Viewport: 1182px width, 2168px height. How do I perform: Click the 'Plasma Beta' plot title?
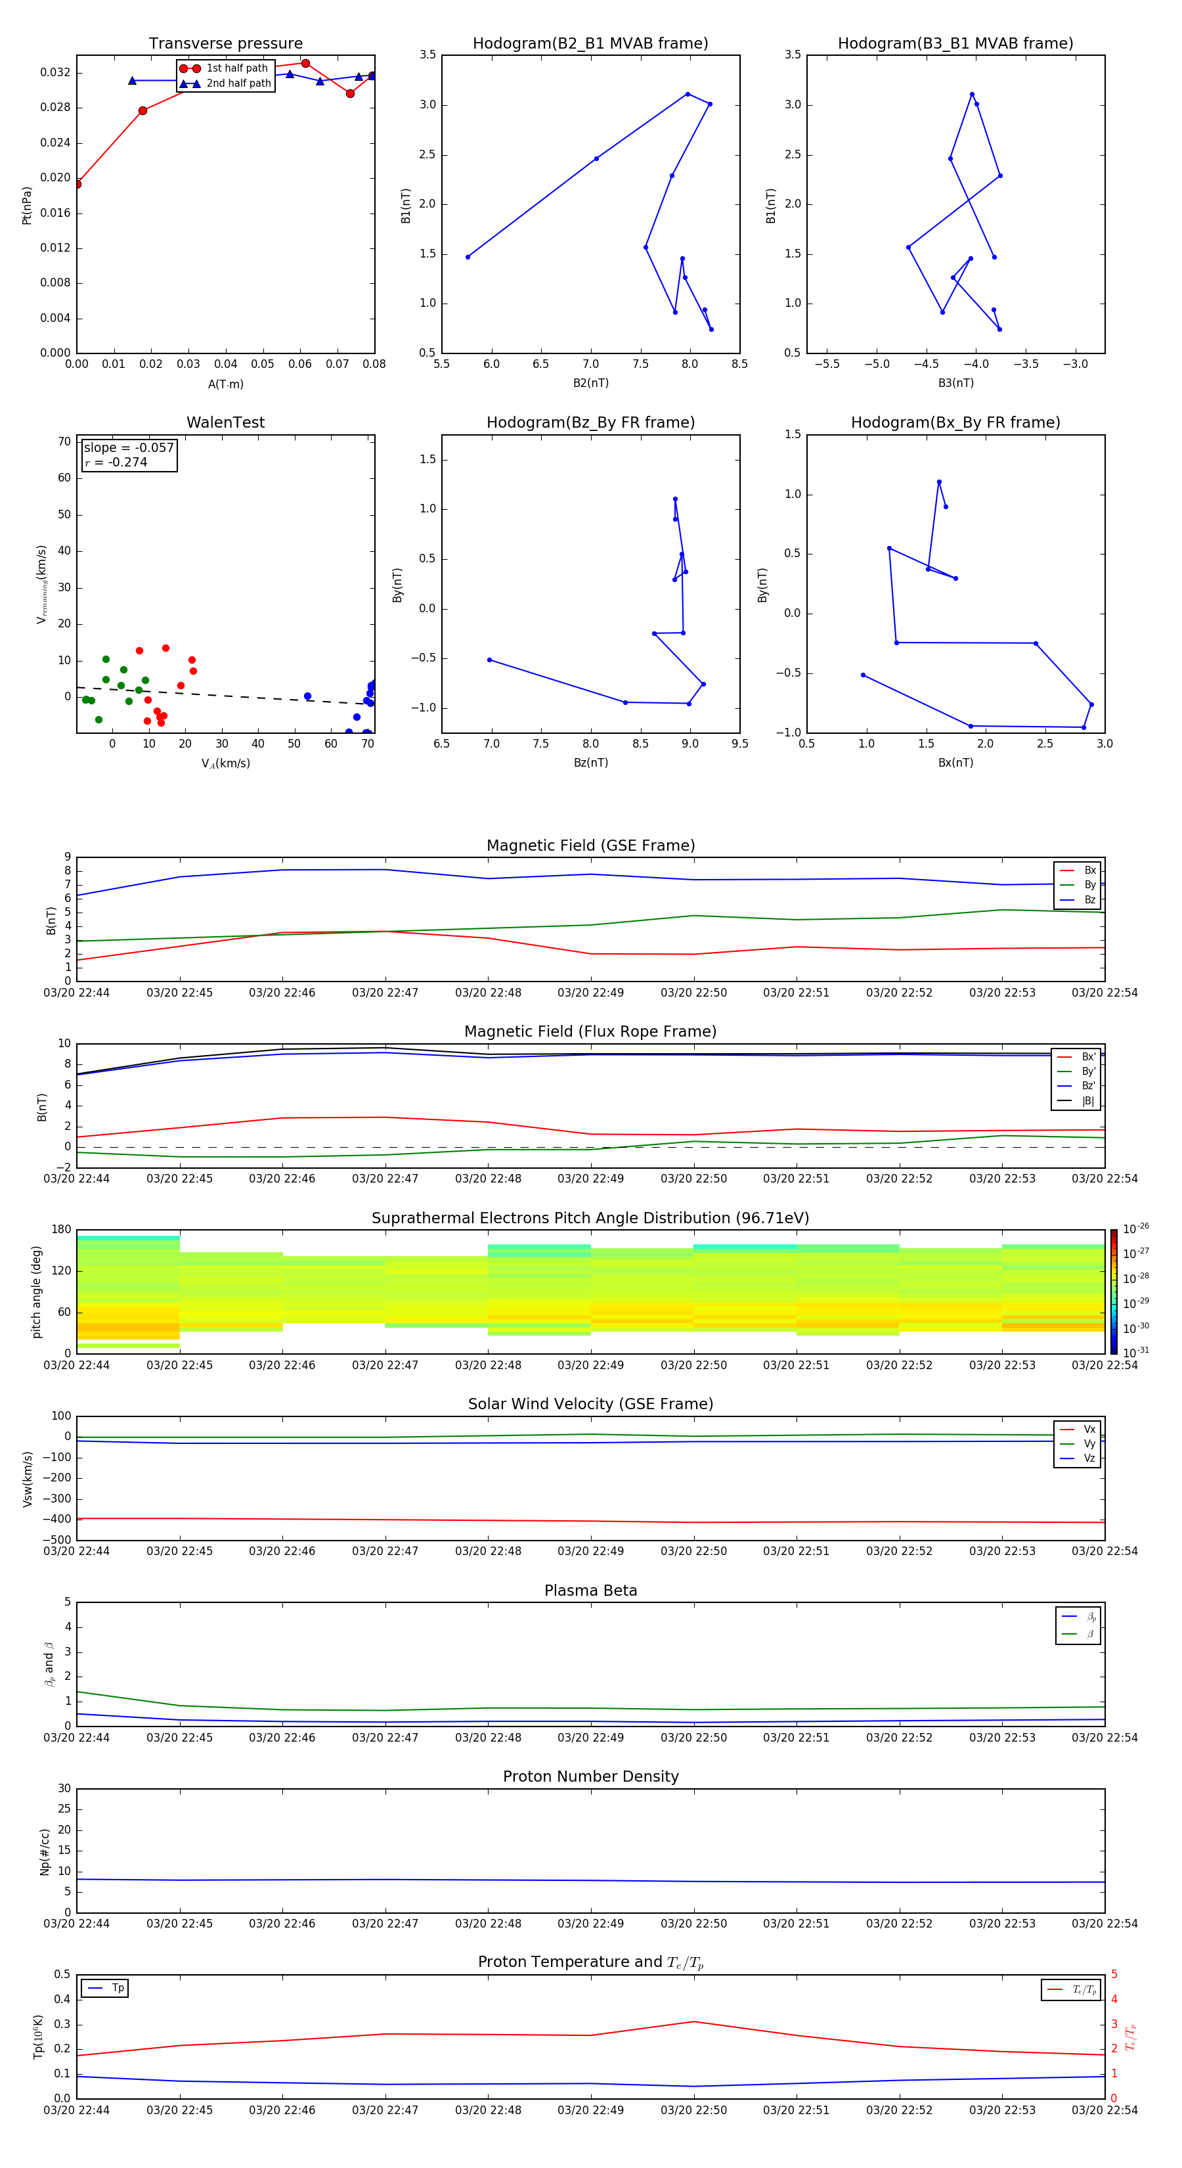590,1591
